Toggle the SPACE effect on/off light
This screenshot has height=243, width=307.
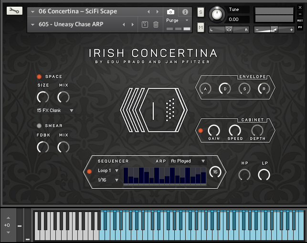click(39, 77)
